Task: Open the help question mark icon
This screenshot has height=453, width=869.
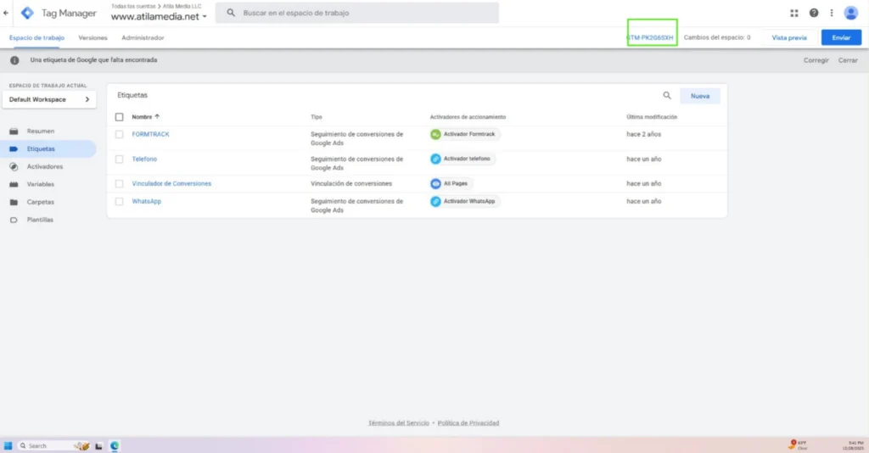Action: (814, 13)
